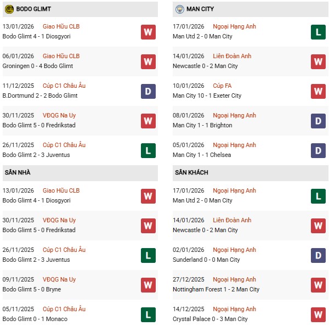
Task: Click D badge for Sunderland 0-0 match
Action: [318, 255]
